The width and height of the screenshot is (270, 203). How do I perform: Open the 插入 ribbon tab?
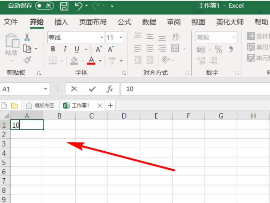point(61,22)
